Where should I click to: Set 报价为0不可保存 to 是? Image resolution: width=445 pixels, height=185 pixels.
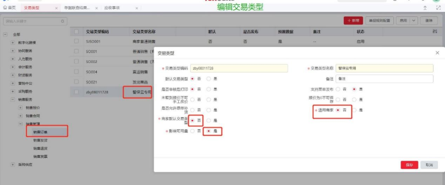pyautogui.click(x=354, y=100)
